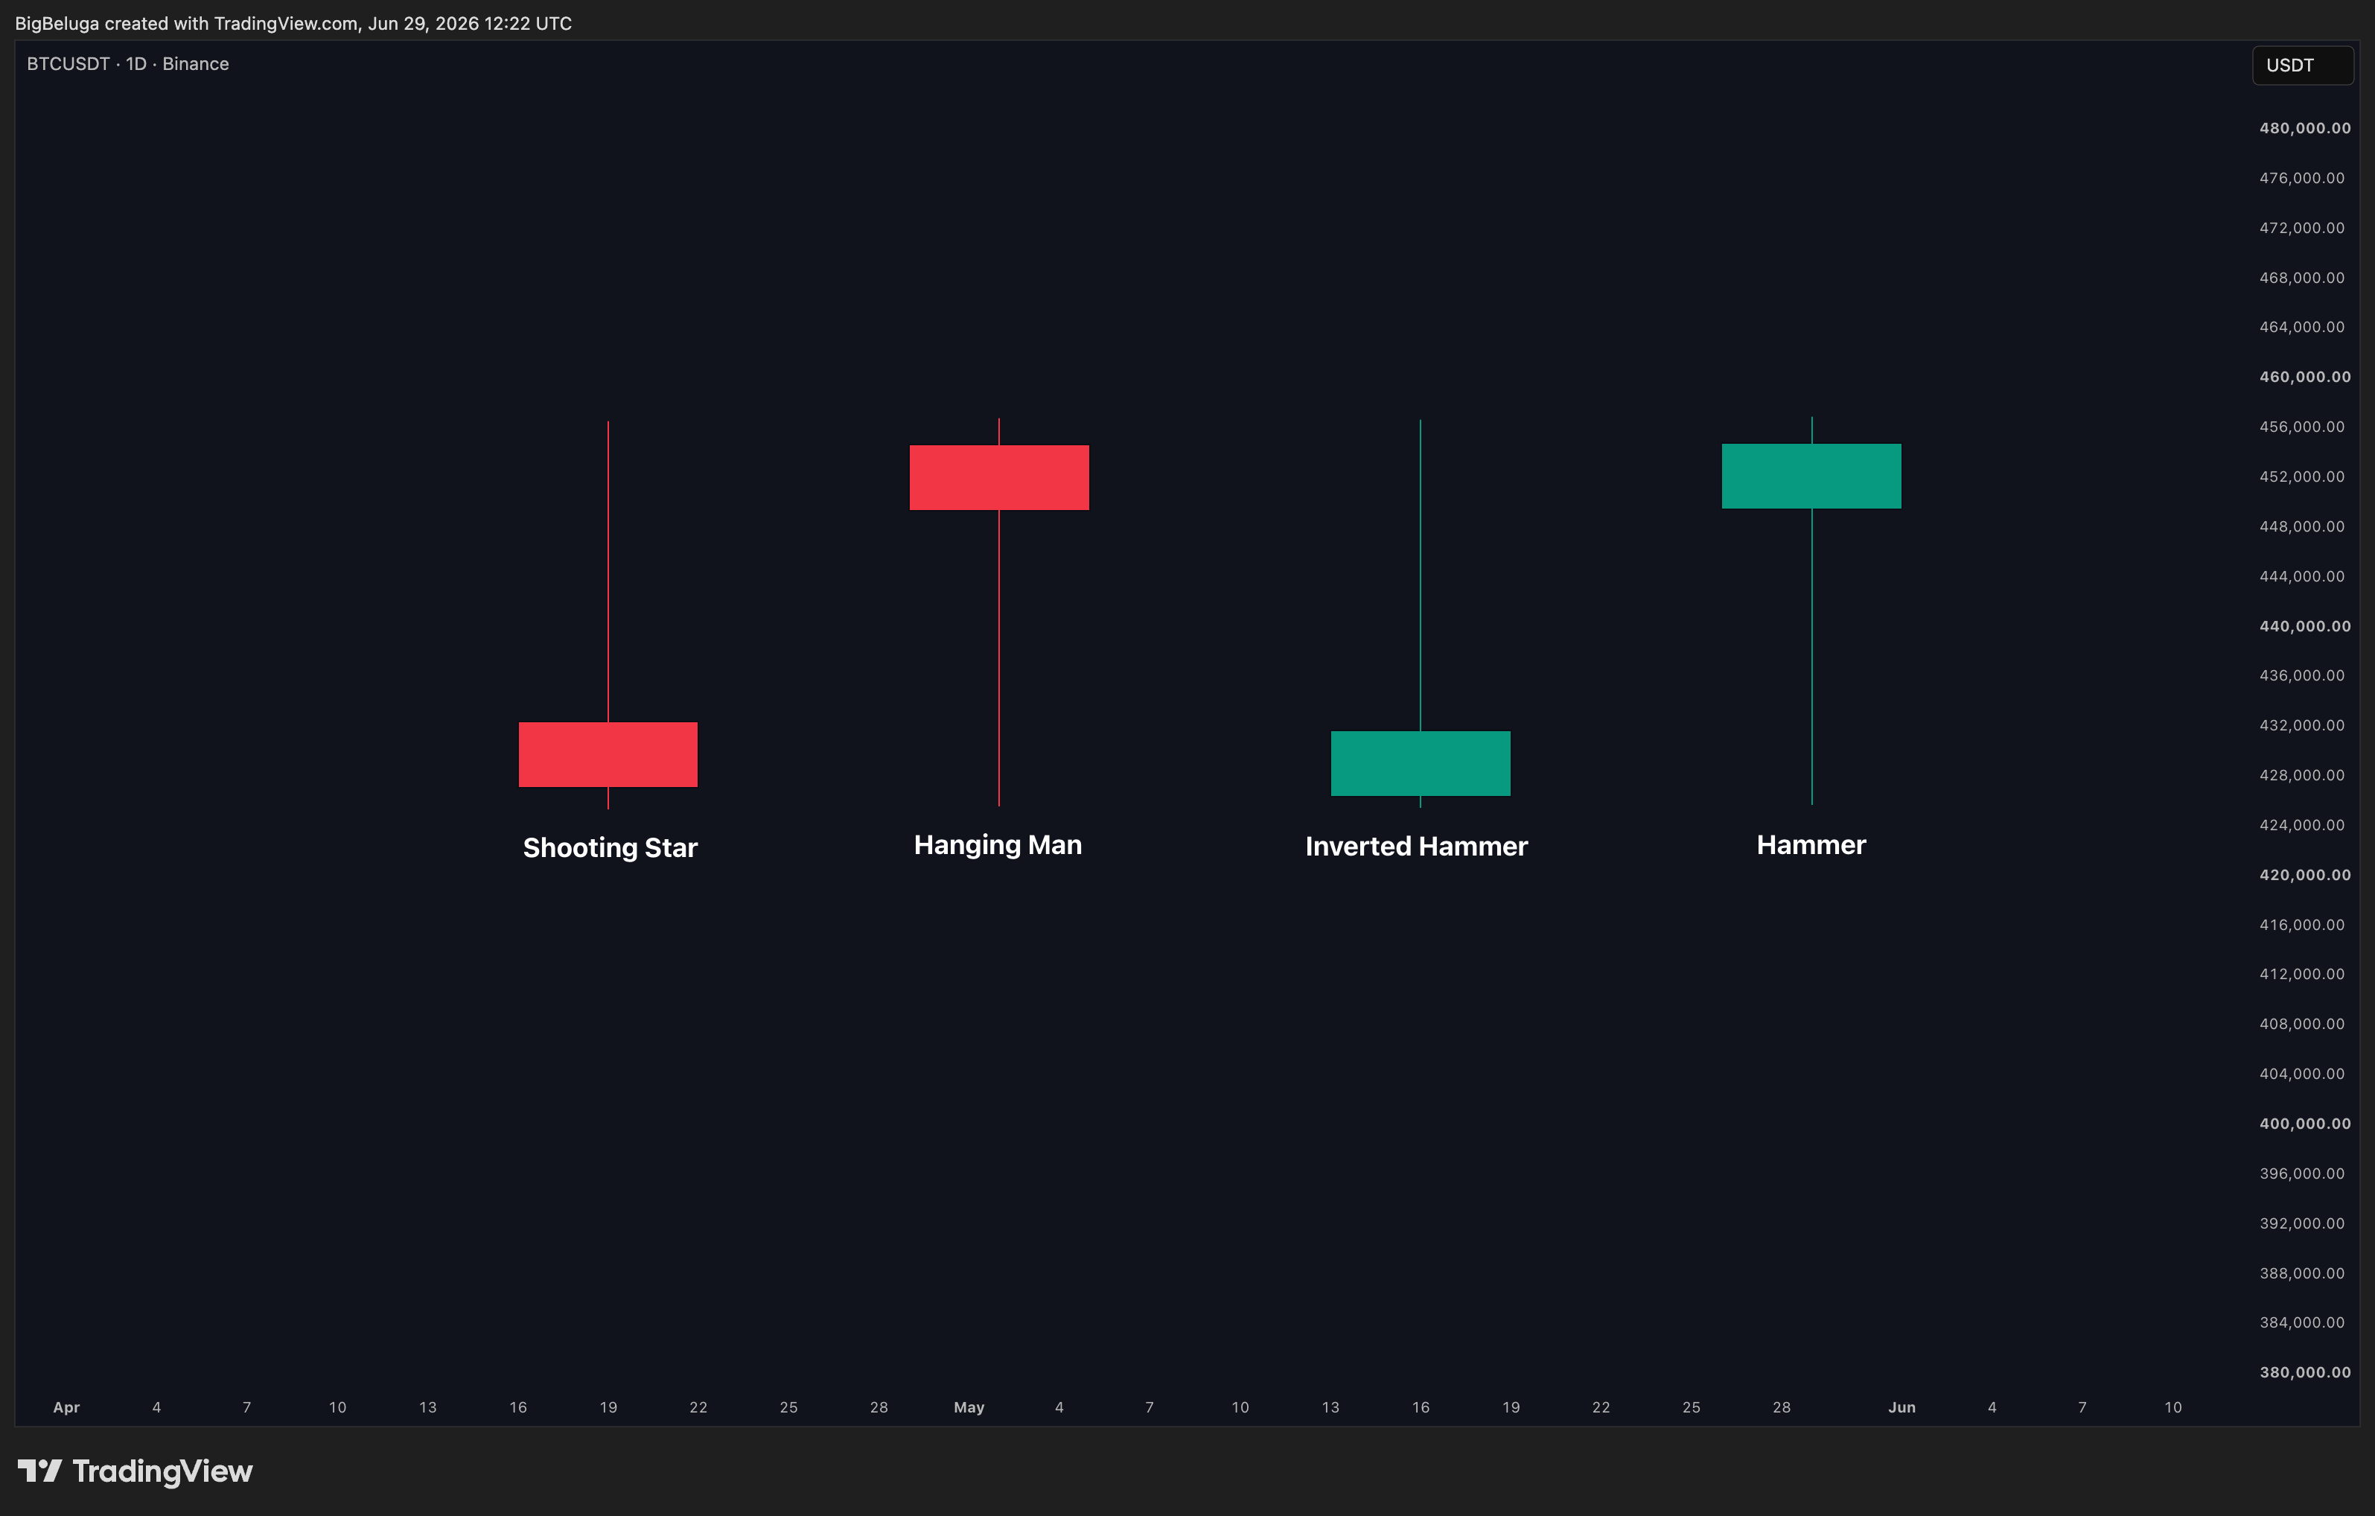This screenshot has width=2375, height=1516.
Task: Click the green Inverted Hammer candle body
Action: point(1421,763)
